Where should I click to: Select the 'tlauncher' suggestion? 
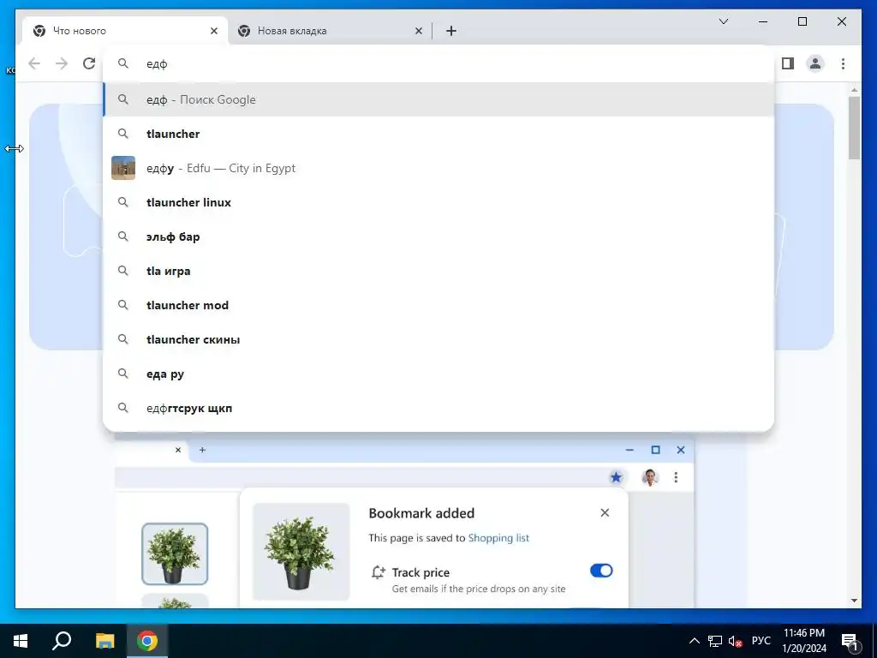[438, 134]
